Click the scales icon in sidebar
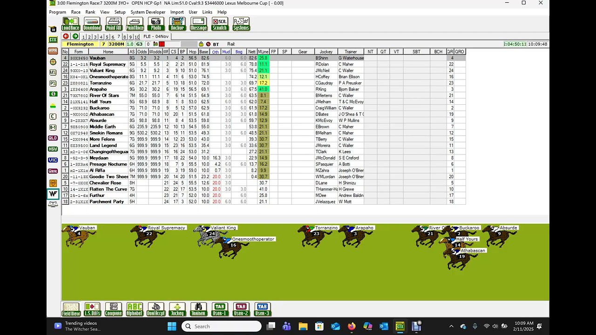 [x=53, y=204]
